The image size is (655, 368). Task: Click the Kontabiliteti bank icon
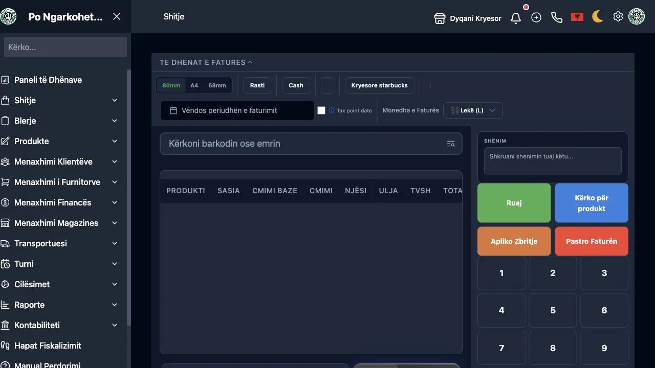pos(6,325)
